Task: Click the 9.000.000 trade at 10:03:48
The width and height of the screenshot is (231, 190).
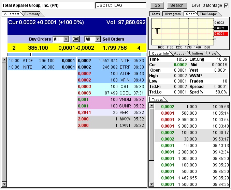Action: [192, 126]
